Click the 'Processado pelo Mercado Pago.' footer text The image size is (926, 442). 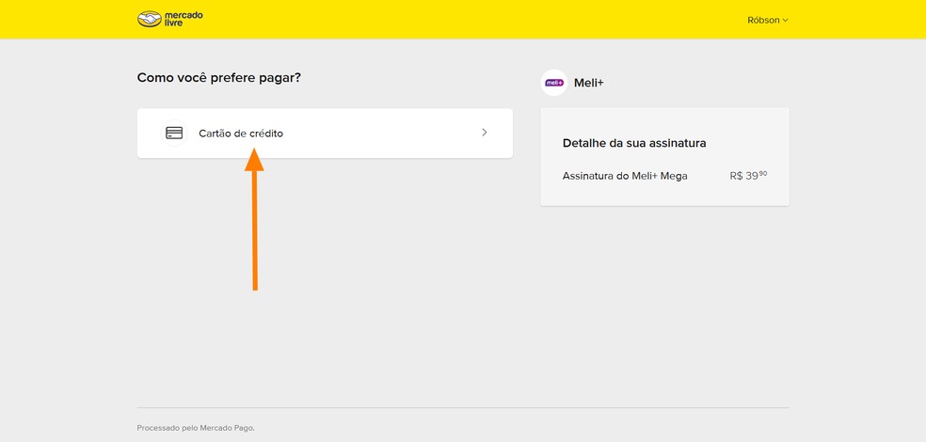click(x=196, y=428)
